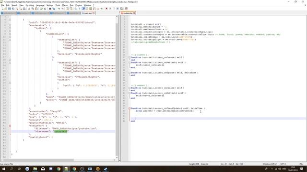Click left pane scroll down arrow
Screen dimensions: 307x172
[117, 157]
